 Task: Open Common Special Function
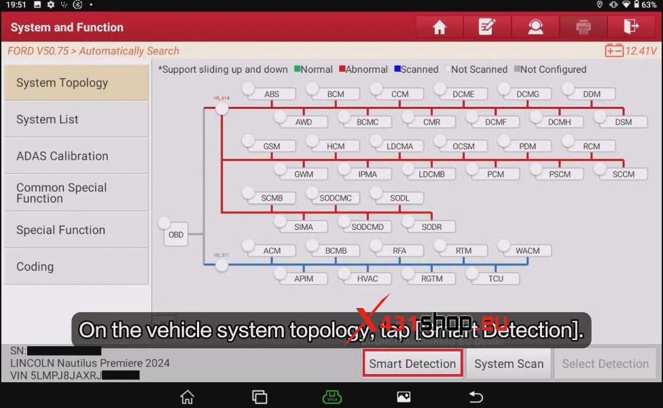(77, 193)
